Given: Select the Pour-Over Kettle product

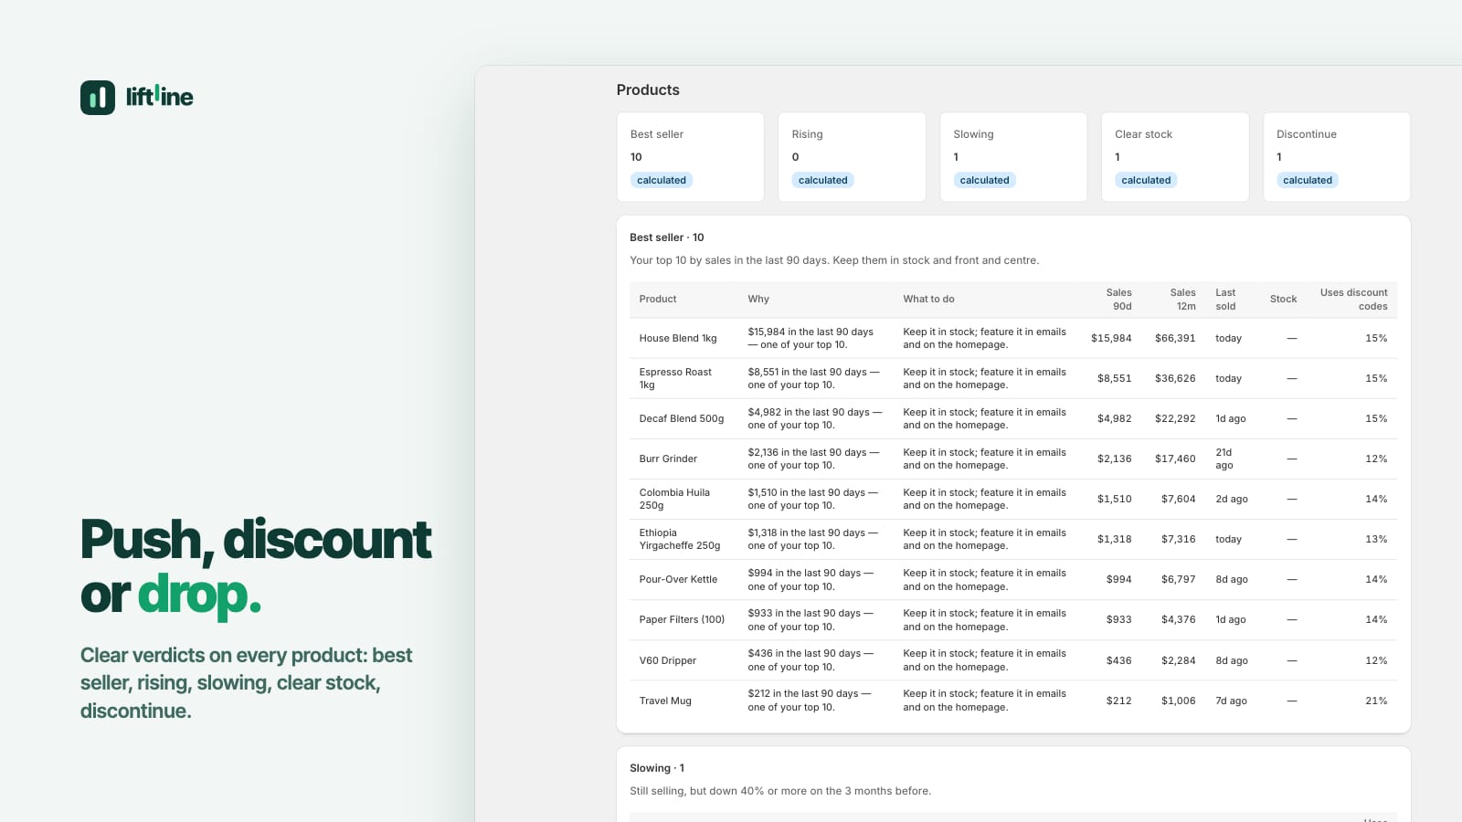Looking at the screenshot, I should 678,579.
